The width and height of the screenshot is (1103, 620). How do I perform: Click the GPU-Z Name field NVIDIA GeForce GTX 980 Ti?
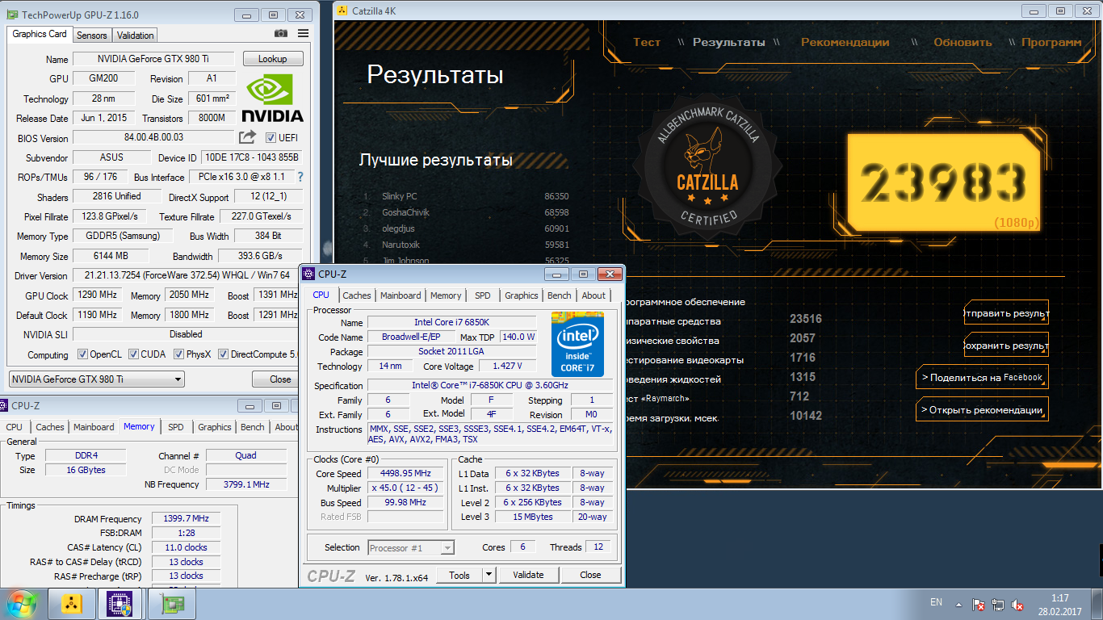[153, 59]
